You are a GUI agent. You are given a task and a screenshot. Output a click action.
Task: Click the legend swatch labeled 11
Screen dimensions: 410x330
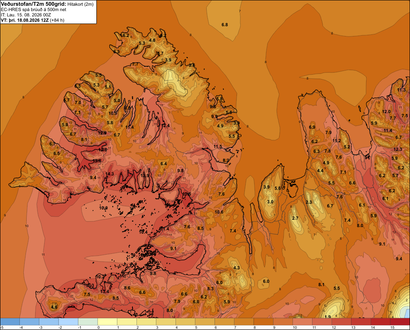(322, 322)
